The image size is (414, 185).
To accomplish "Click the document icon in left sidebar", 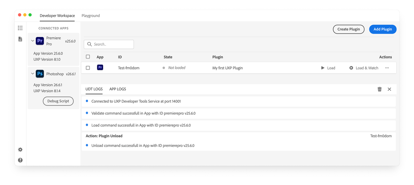I will click(20, 39).
